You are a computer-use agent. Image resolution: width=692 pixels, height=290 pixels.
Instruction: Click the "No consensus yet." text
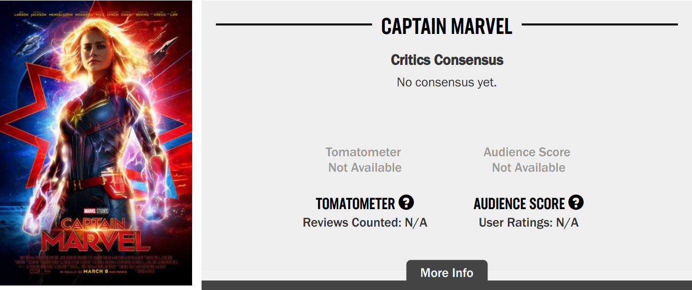[x=447, y=82]
